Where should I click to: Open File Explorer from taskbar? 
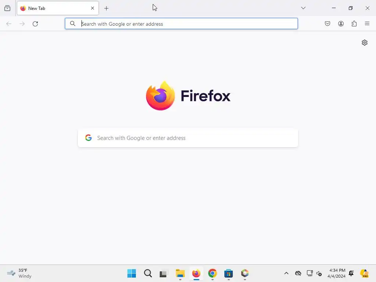click(180, 273)
